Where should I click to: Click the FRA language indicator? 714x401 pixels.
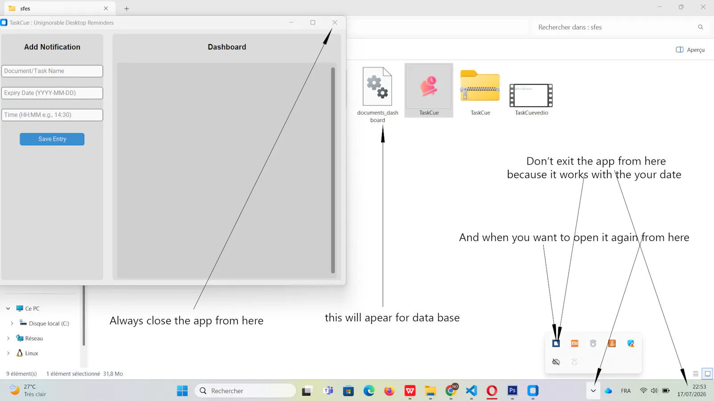click(626, 391)
